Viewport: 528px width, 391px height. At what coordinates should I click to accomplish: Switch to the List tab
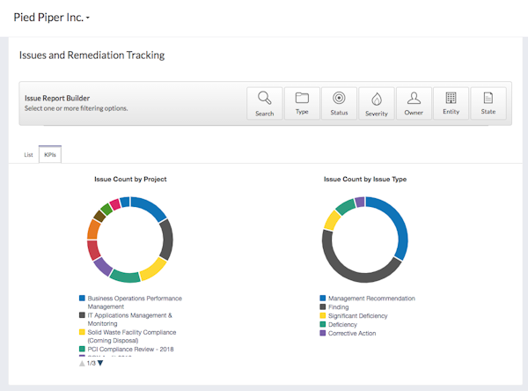(x=28, y=154)
